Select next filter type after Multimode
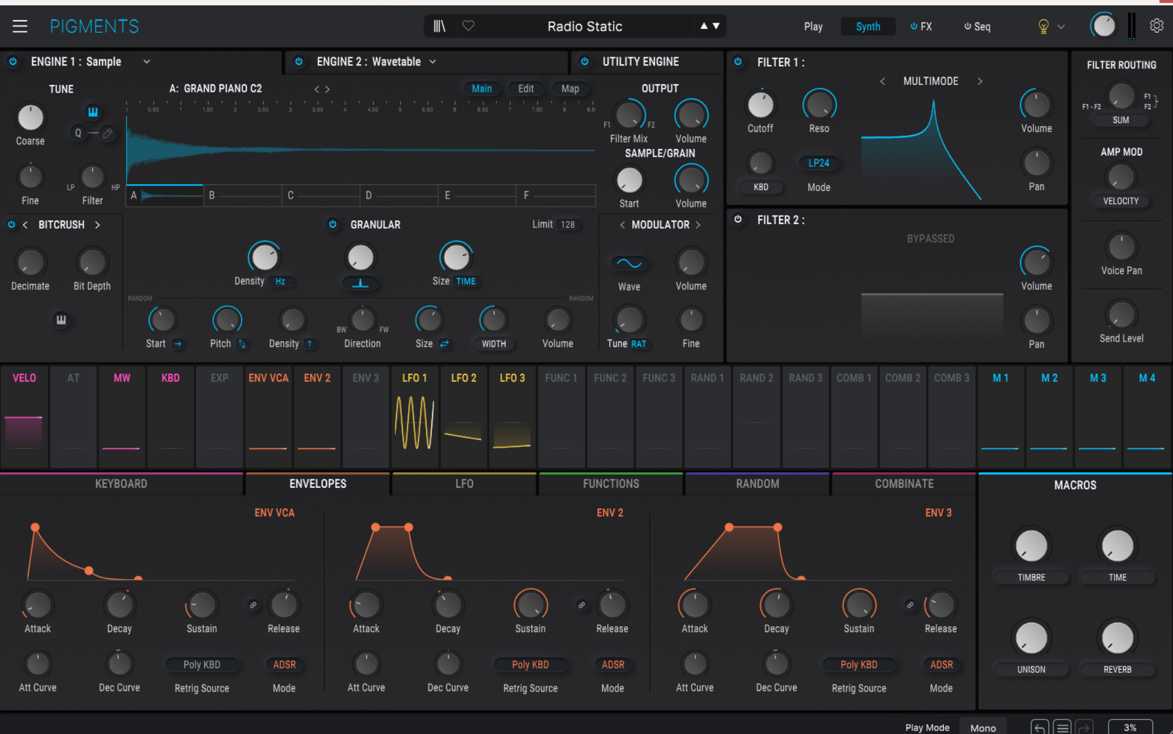The height and width of the screenshot is (734, 1173). pos(980,81)
